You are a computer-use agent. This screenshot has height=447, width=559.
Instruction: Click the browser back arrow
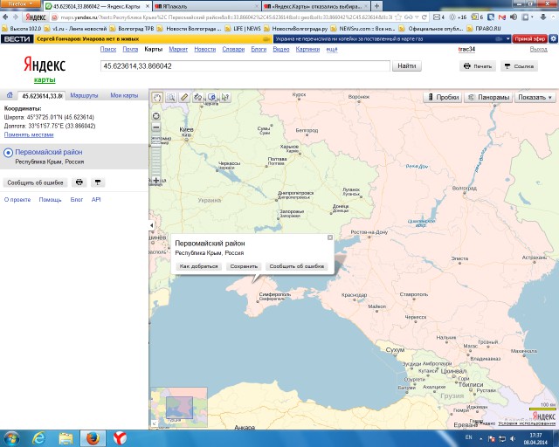pos(5,17)
